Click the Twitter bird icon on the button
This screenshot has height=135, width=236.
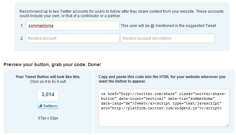click(x=41, y=106)
